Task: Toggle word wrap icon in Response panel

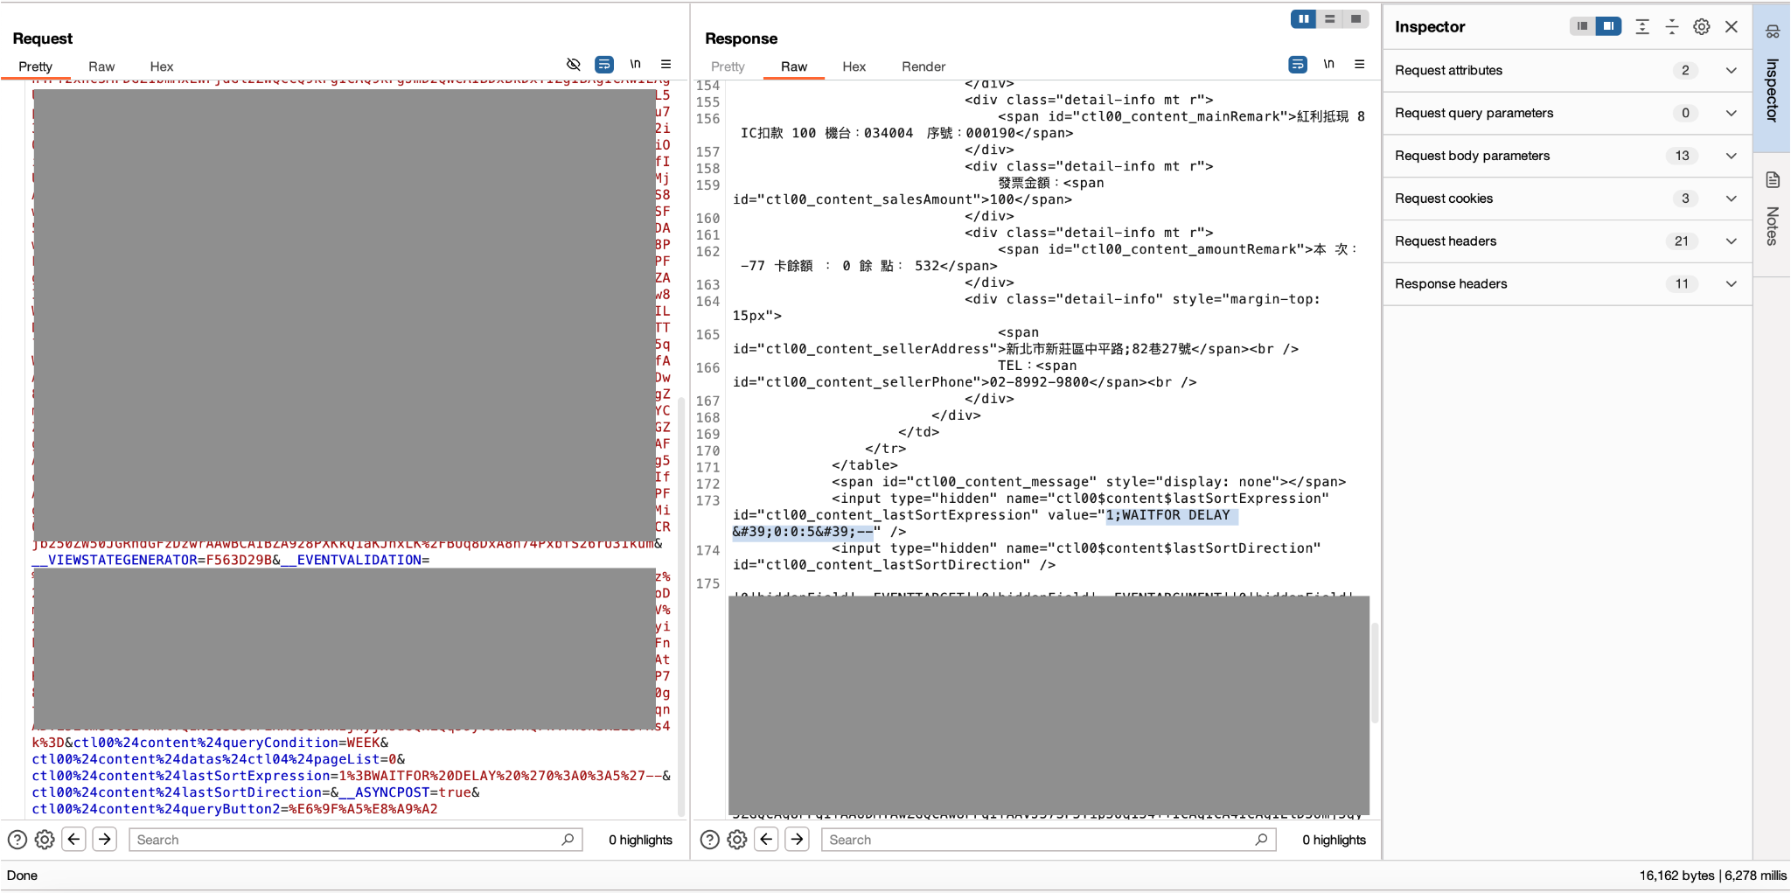Action: 1299,65
